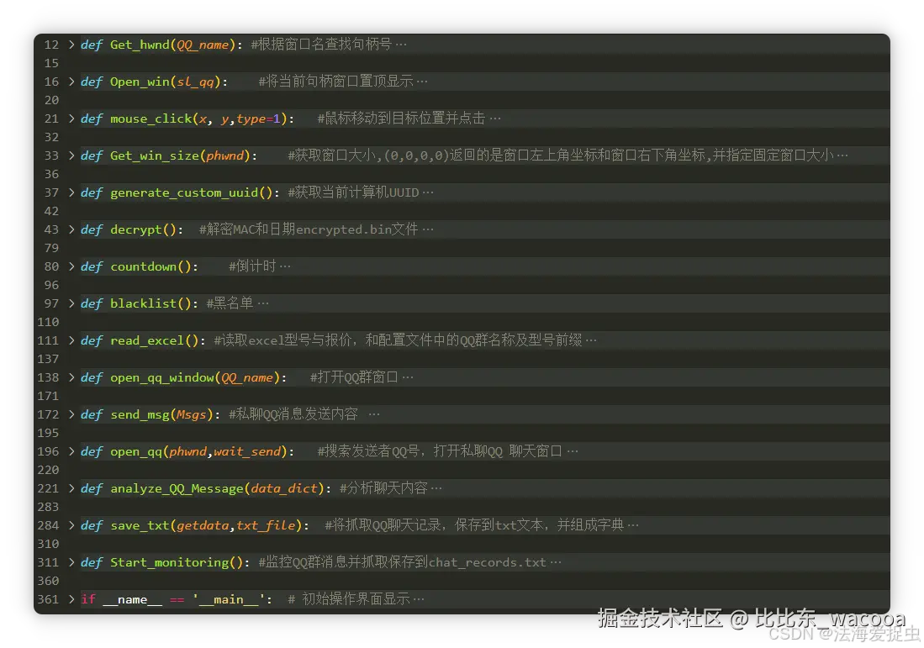This screenshot has height=648, width=924.
Task: Click the generate_custom_uuid function name
Action: 184,192
